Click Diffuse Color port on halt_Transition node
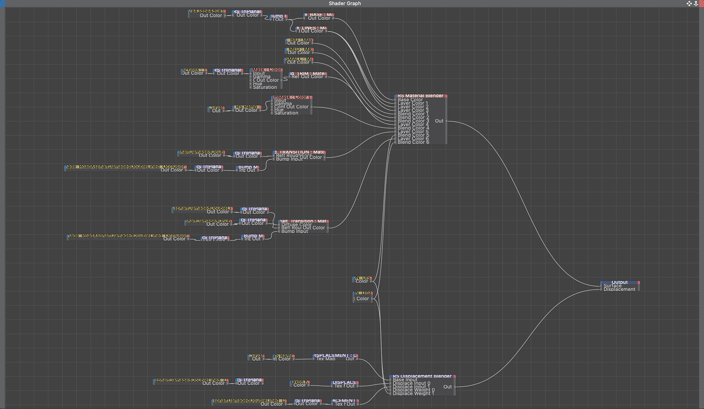Screen dimensions: 704x409 [279, 224]
